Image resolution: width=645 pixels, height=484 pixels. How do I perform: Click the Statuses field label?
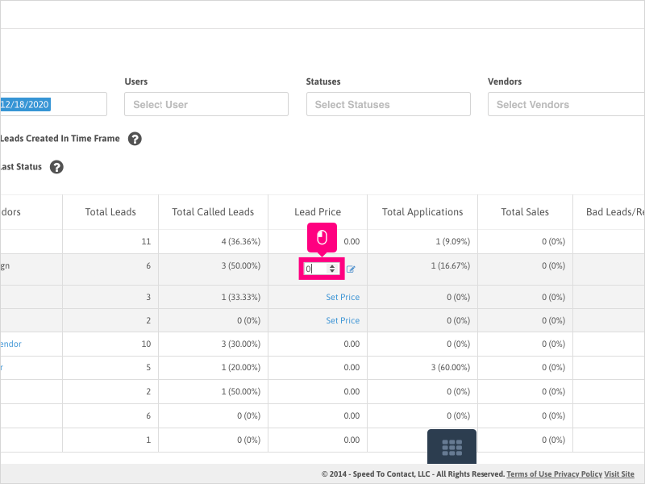click(x=323, y=81)
